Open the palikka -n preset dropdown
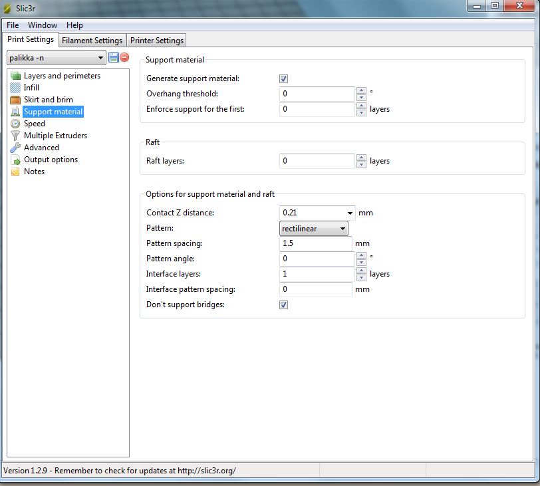Screen dimensions: 540x486 [x=57, y=58]
